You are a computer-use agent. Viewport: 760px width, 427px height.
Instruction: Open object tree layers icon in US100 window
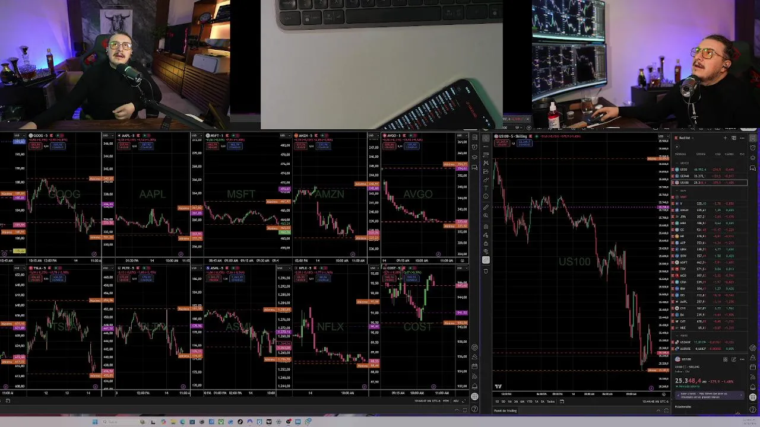click(x=753, y=158)
